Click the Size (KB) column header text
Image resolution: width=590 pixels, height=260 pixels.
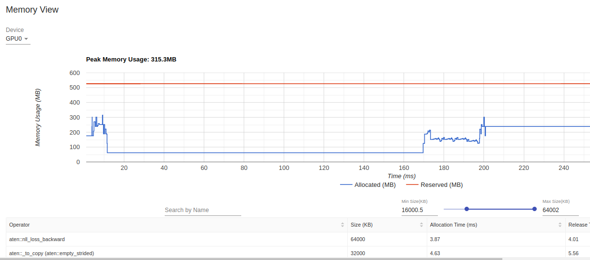click(x=361, y=225)
